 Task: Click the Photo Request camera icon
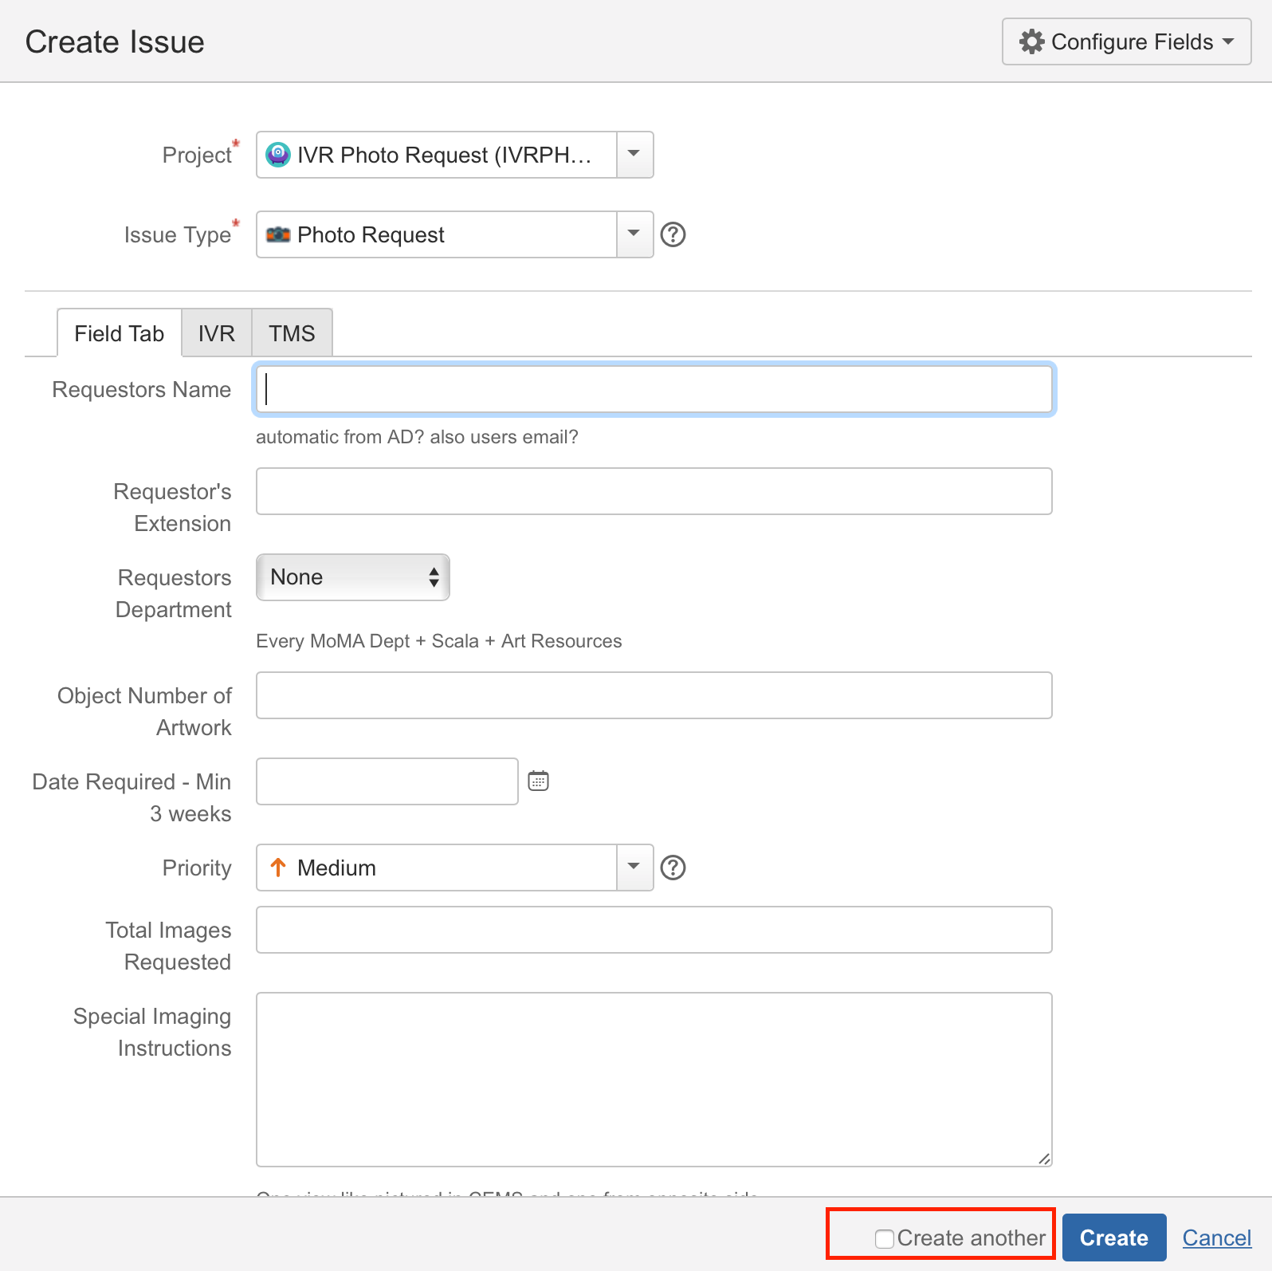coord(277,234)
